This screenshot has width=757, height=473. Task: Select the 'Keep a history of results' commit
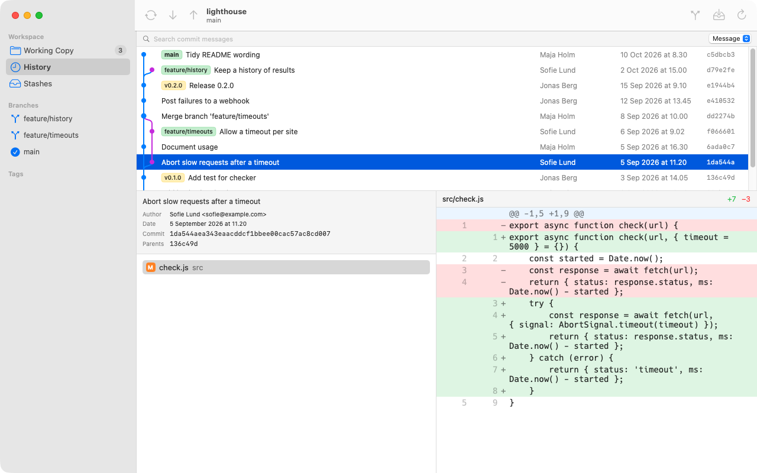(442, 70)
